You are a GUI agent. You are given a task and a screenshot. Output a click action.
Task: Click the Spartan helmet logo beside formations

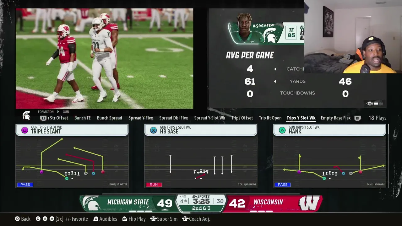(x=27, y=116)
